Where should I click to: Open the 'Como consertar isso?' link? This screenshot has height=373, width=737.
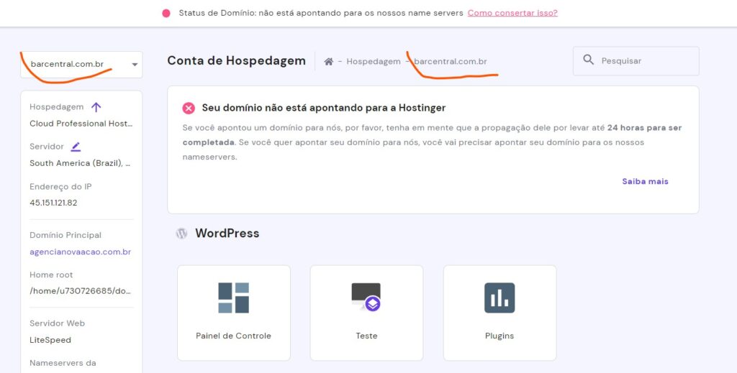[x=512, y=13]
